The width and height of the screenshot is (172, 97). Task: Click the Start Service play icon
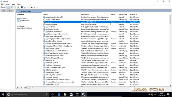click(x=29, y=7)
